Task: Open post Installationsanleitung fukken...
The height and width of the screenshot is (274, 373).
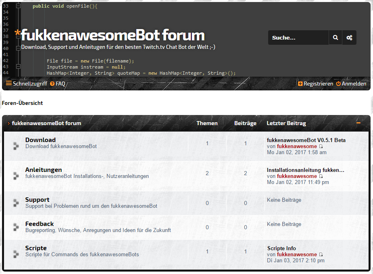Action: [305, 170]
